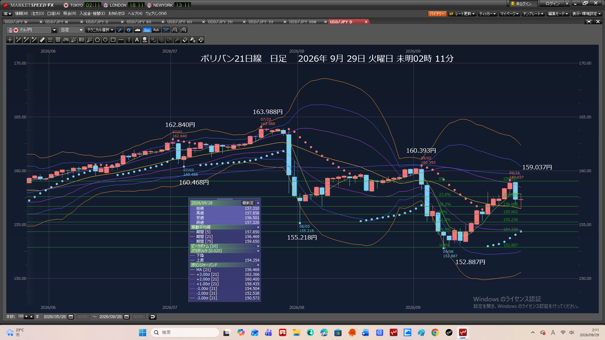Screen dimensions: 605x340
Task: Open Windows Start menu
Action: point(142,332)
